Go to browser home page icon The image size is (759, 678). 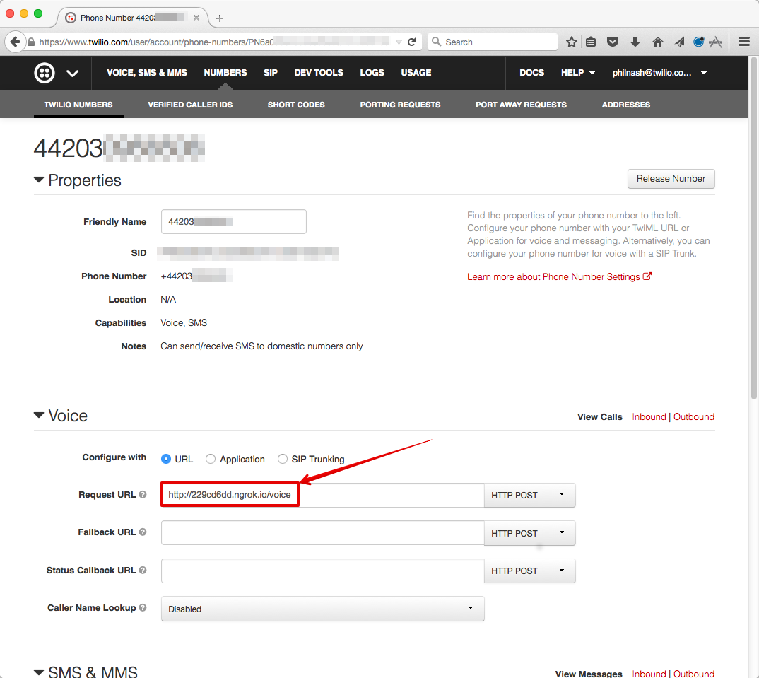pos(657,42)
